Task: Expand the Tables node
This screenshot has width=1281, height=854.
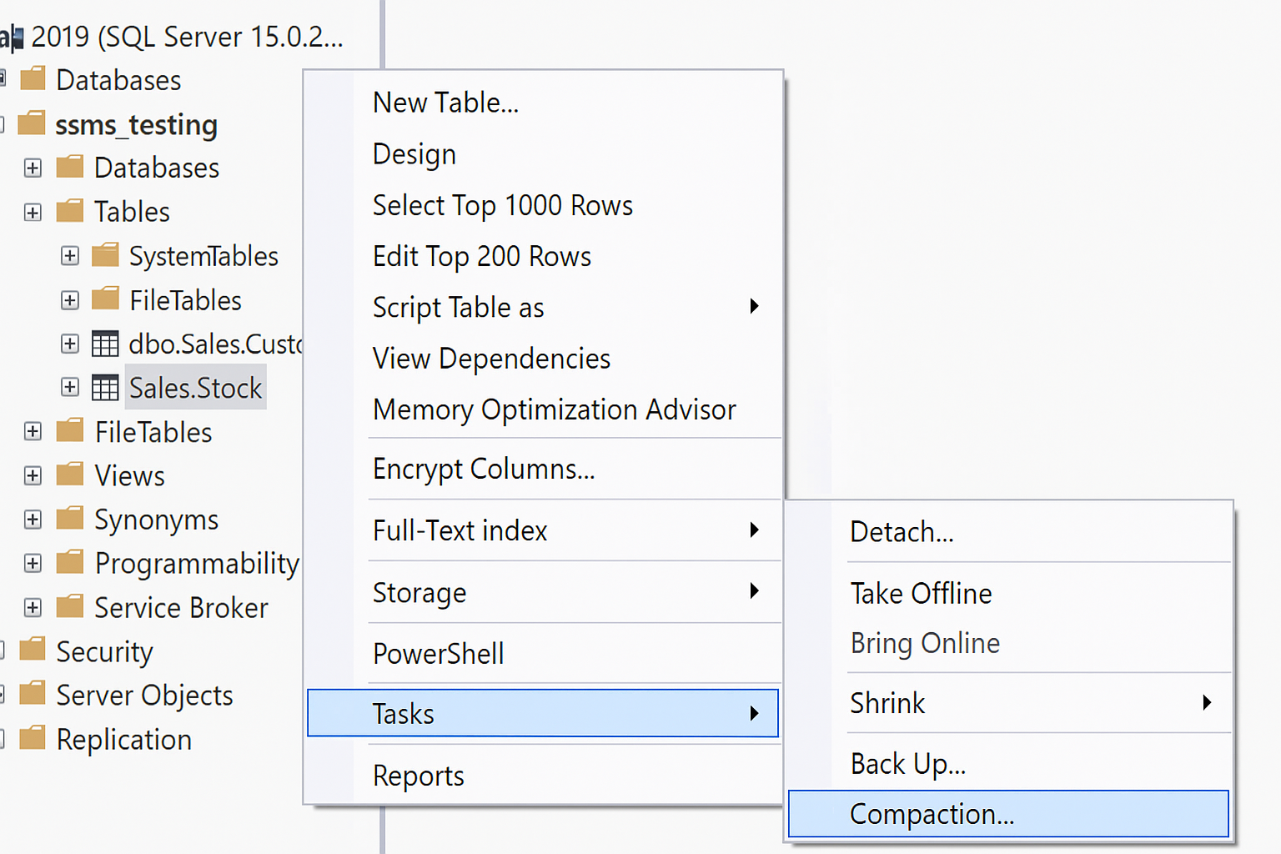Action: coord(33,212)
